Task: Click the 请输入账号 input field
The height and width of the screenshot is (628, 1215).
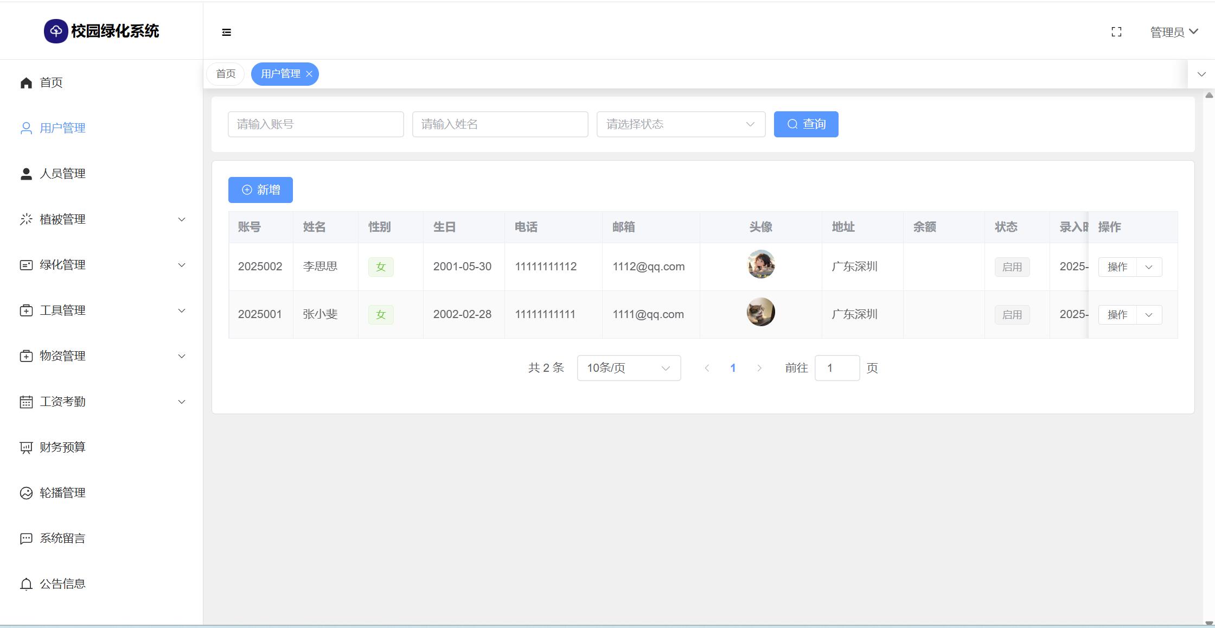Action: coord(316,124)
